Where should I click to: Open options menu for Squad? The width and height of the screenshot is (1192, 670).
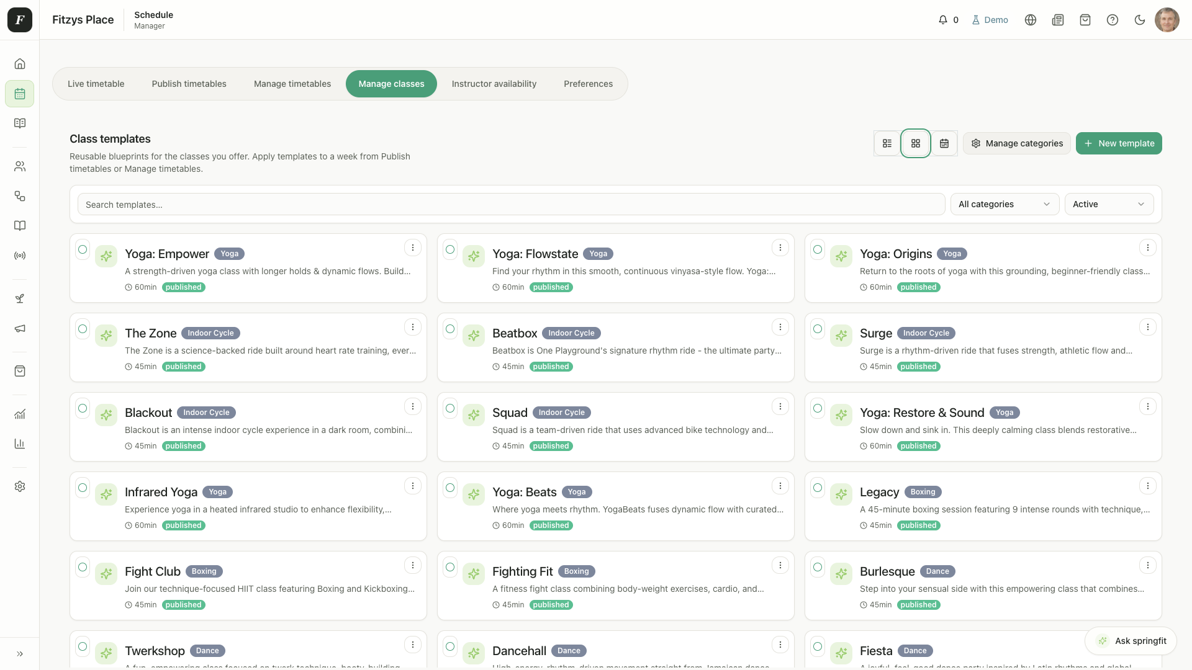(780, 406)
